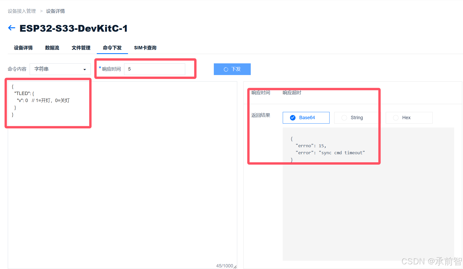Click the dropdown arrow next to 字符串
This screenshot has width=463, height=269.
coord(85,69)
